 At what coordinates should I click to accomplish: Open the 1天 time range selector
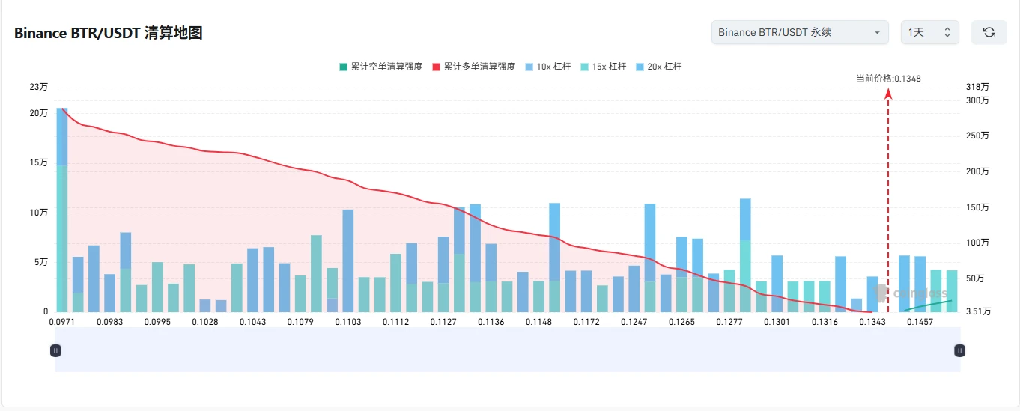coord(929,32)
